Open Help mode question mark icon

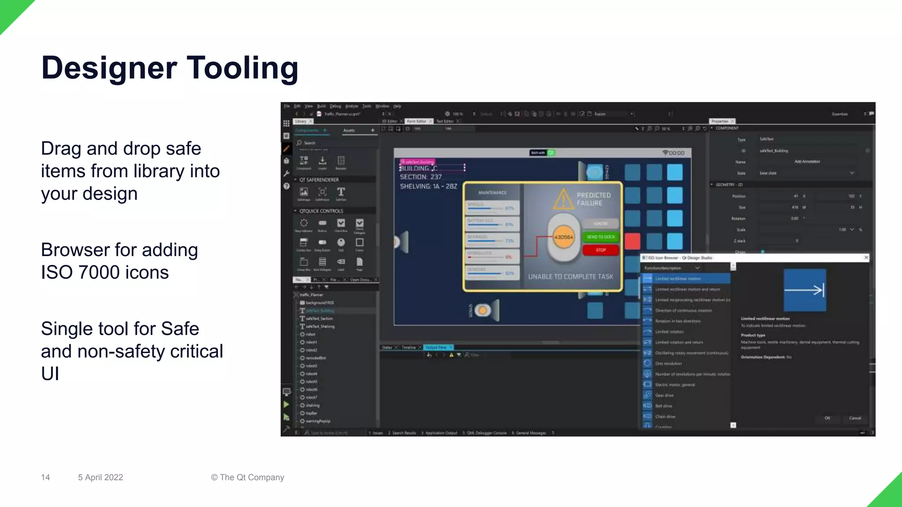coord(286,186)
